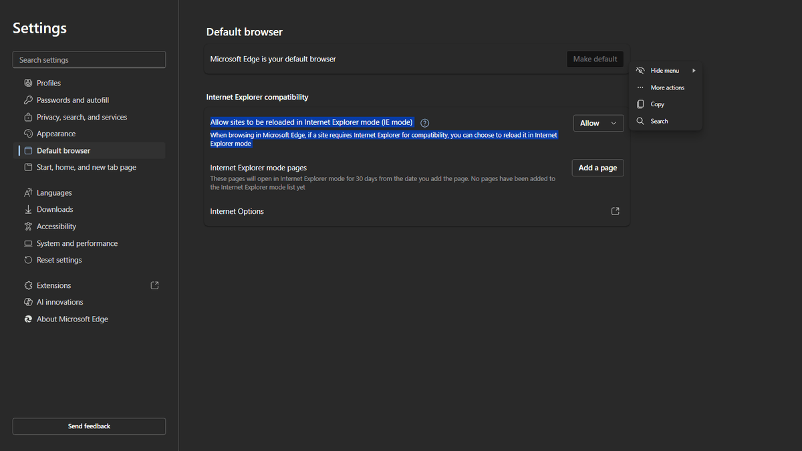Screen dimensions: 802x451
Task: Click the Accessibility figure icon
Action: coord(28,227)
